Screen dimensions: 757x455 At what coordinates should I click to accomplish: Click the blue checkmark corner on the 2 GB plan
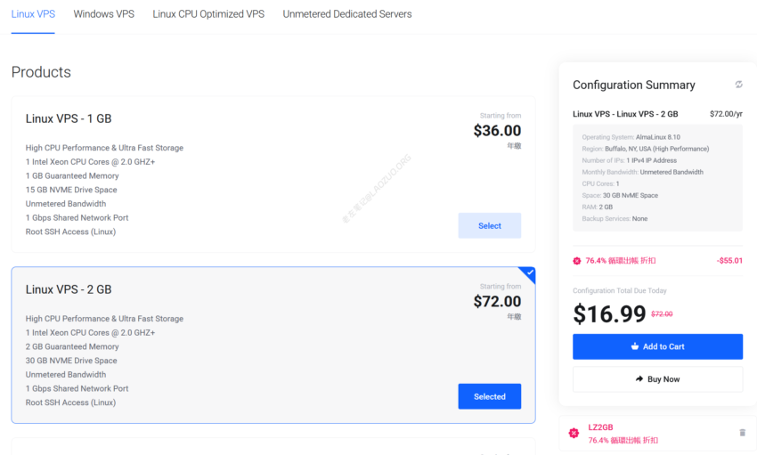528,273
